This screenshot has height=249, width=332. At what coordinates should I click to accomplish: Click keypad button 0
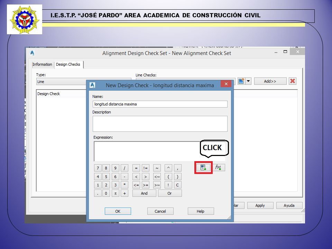coord(106,193)
